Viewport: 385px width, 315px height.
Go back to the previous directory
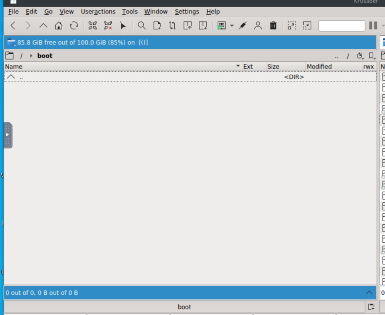click(13, 26)
